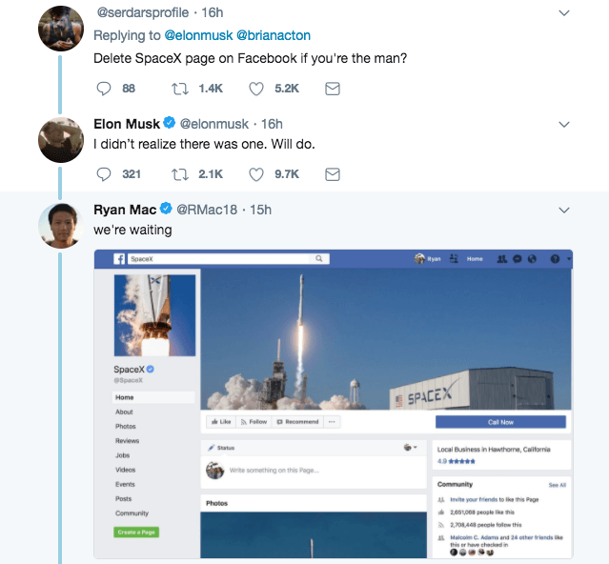Image resolution: width=609 pixels, height=564 pixels.
Task: Share Elon Musk's tweet by message
Action: coord(333,174)
